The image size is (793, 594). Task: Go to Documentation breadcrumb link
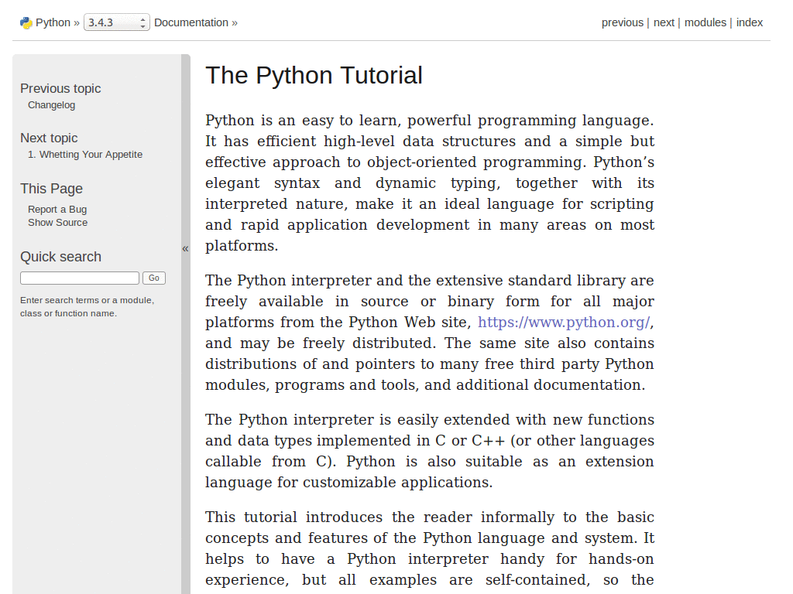191,22
